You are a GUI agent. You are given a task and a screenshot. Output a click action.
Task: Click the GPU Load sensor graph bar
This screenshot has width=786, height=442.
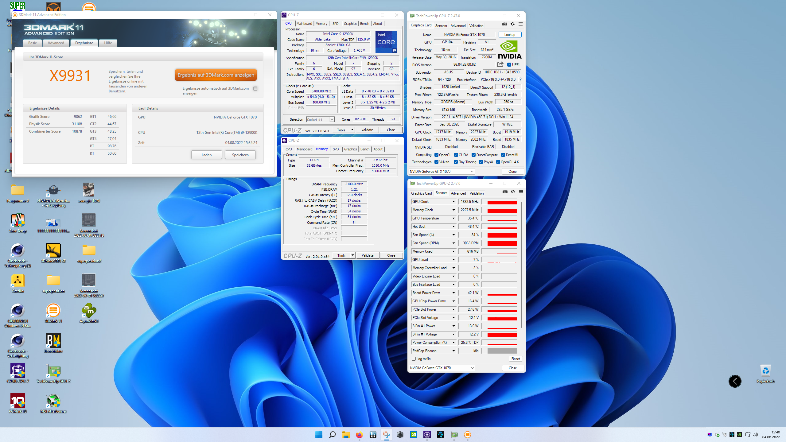500,260
